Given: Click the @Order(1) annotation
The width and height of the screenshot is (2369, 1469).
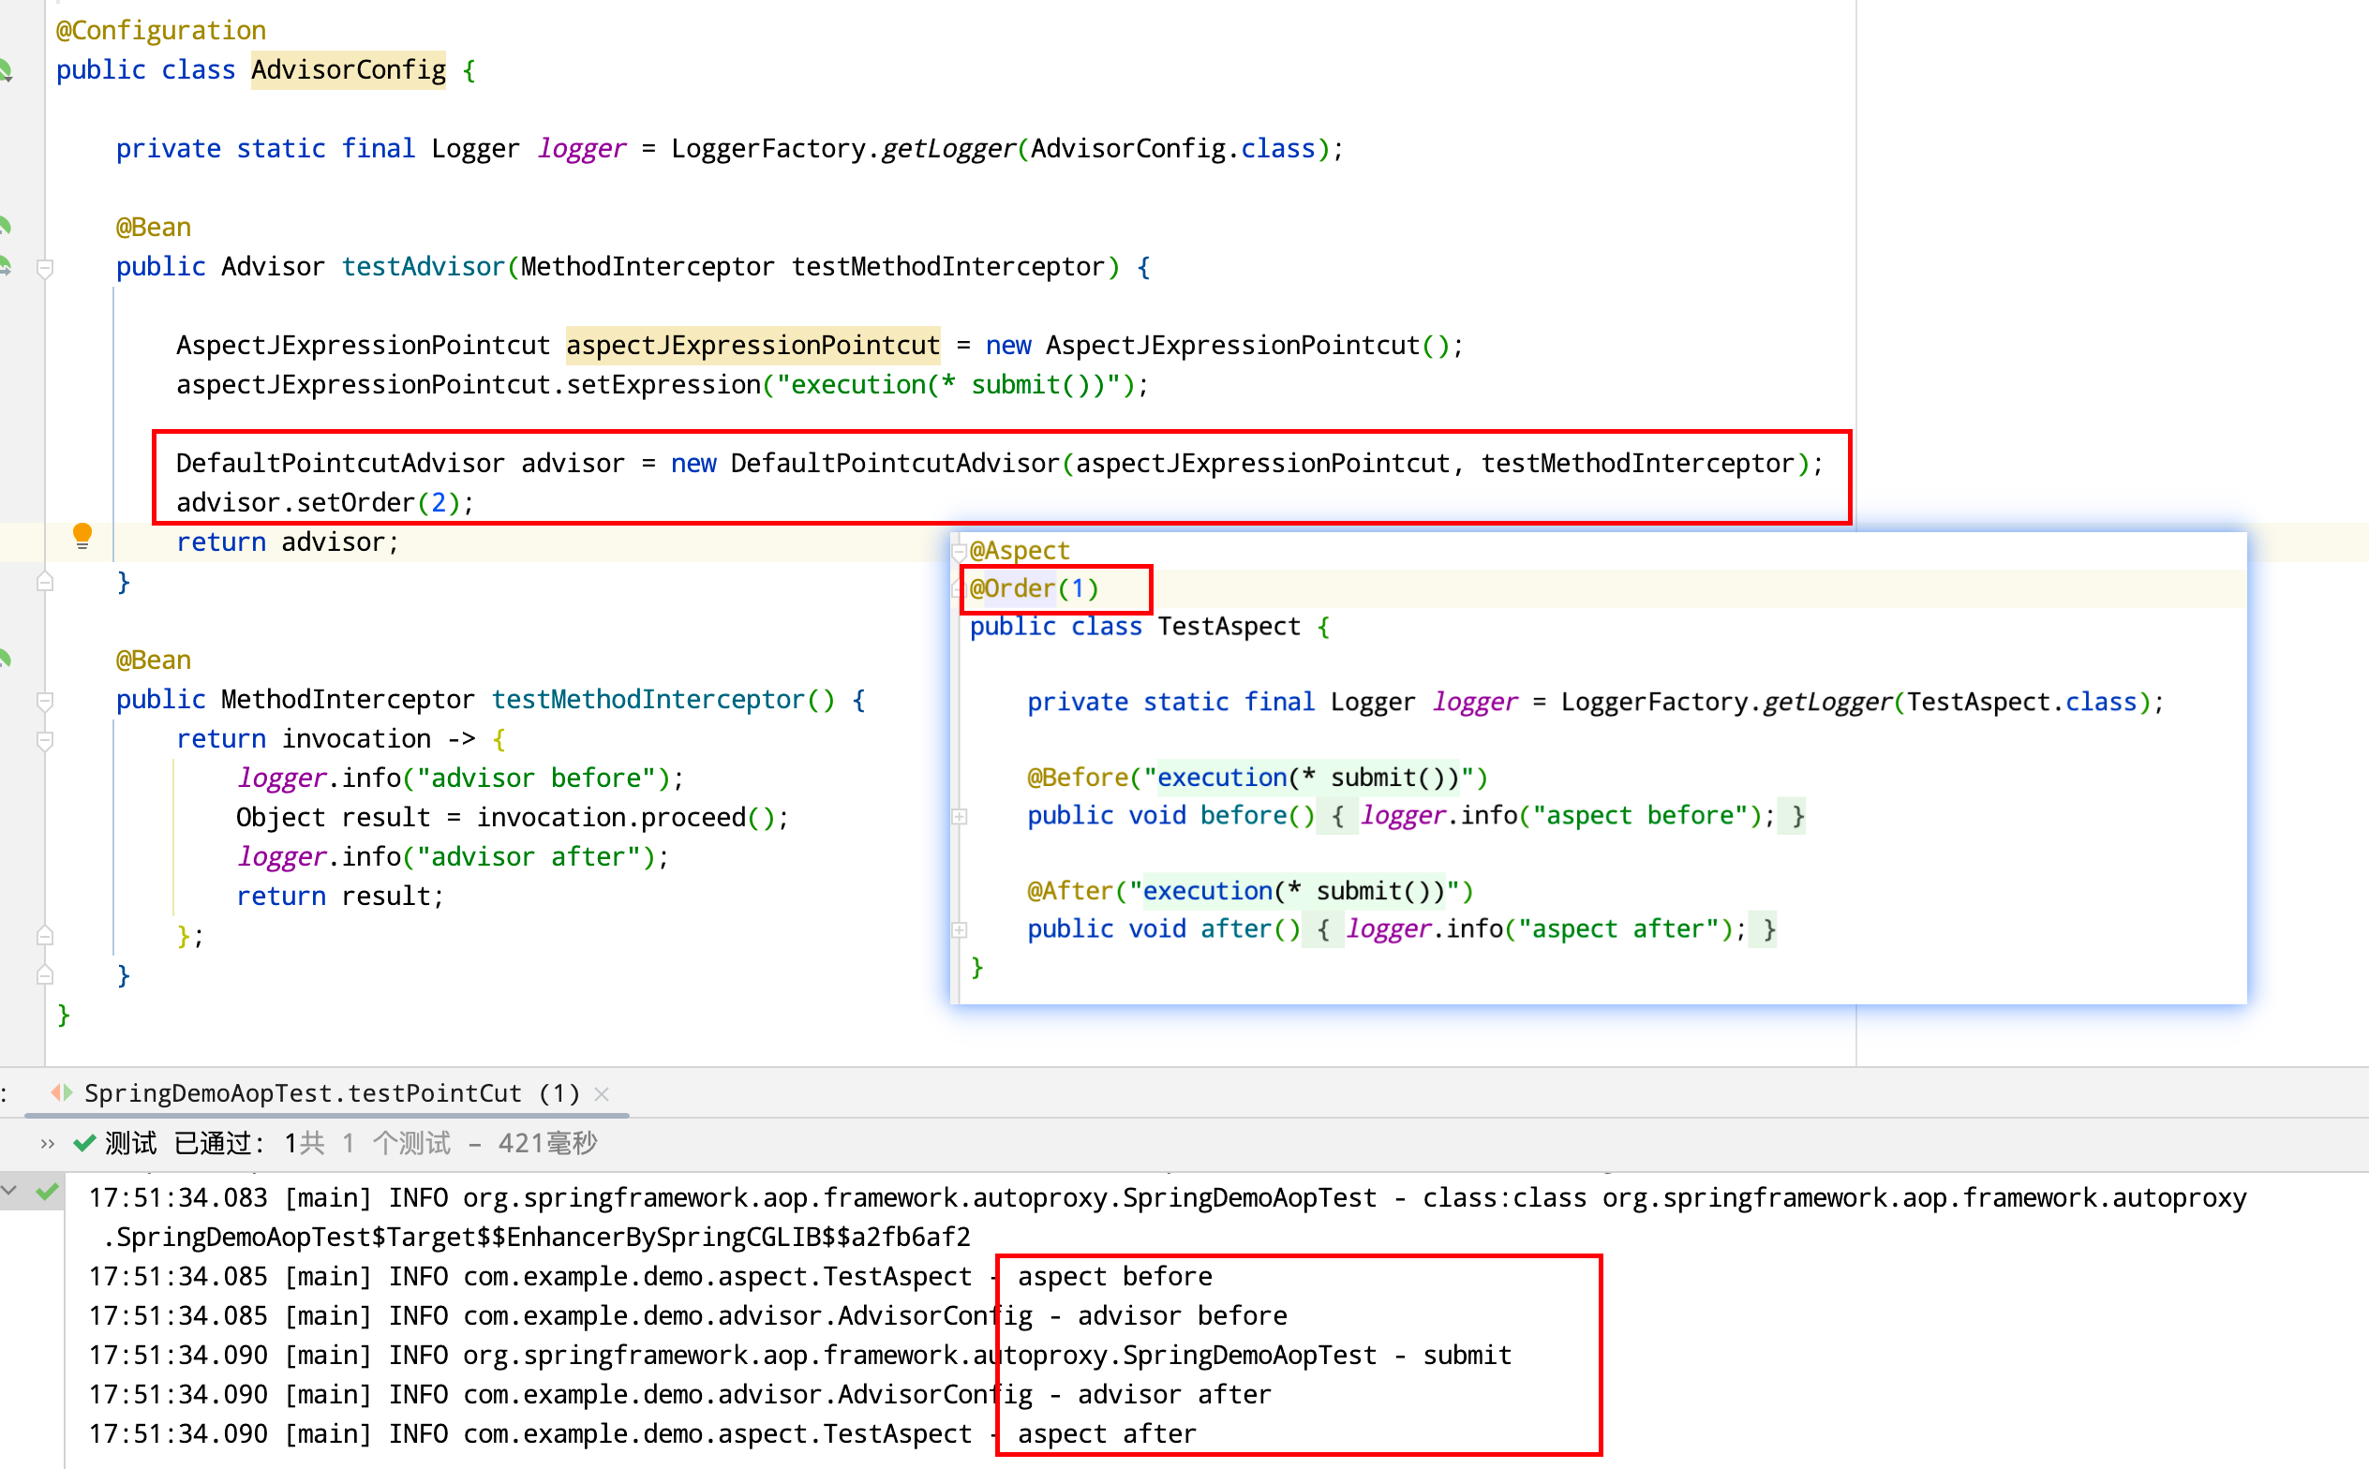Looking at the screenshot, I should point(1034,588).
